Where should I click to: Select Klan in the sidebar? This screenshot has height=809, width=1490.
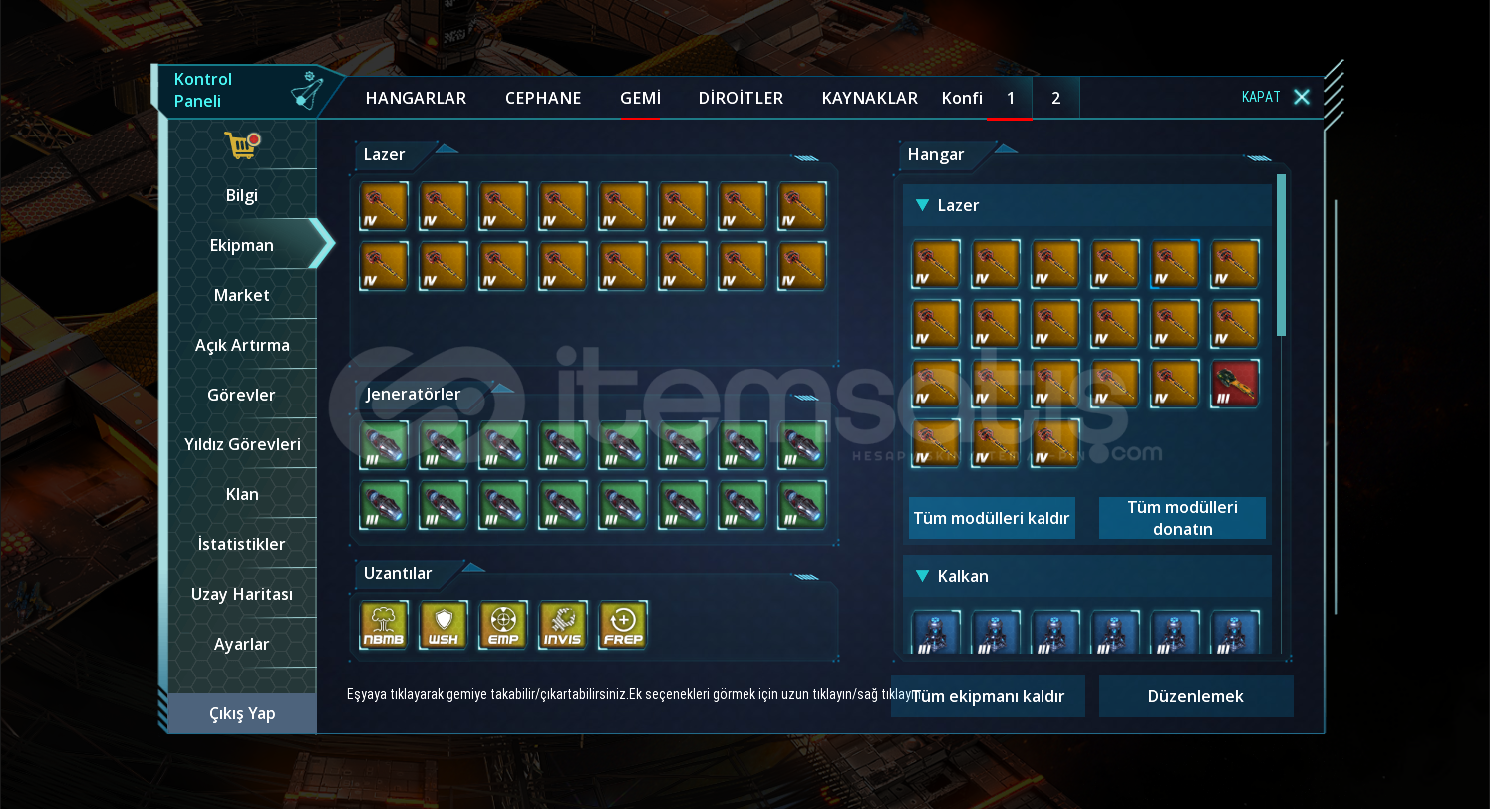242,494
